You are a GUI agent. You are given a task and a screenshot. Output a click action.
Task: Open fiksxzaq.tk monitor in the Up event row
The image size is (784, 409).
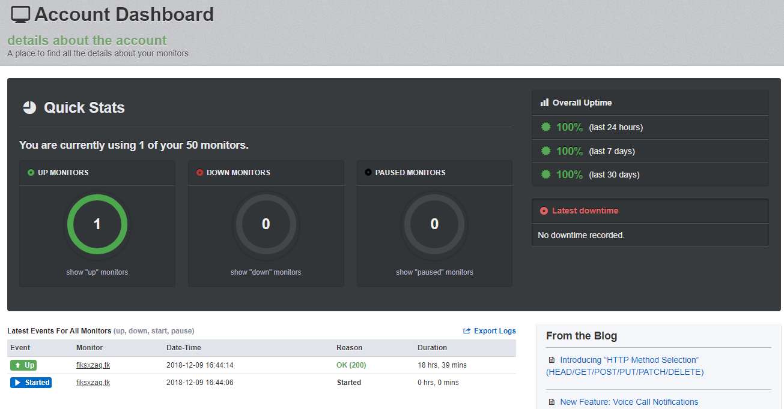coord(93,365)
